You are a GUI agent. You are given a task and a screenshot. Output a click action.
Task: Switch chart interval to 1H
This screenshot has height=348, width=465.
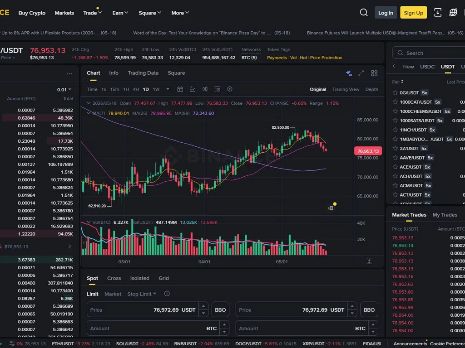[x=126, y=89]
